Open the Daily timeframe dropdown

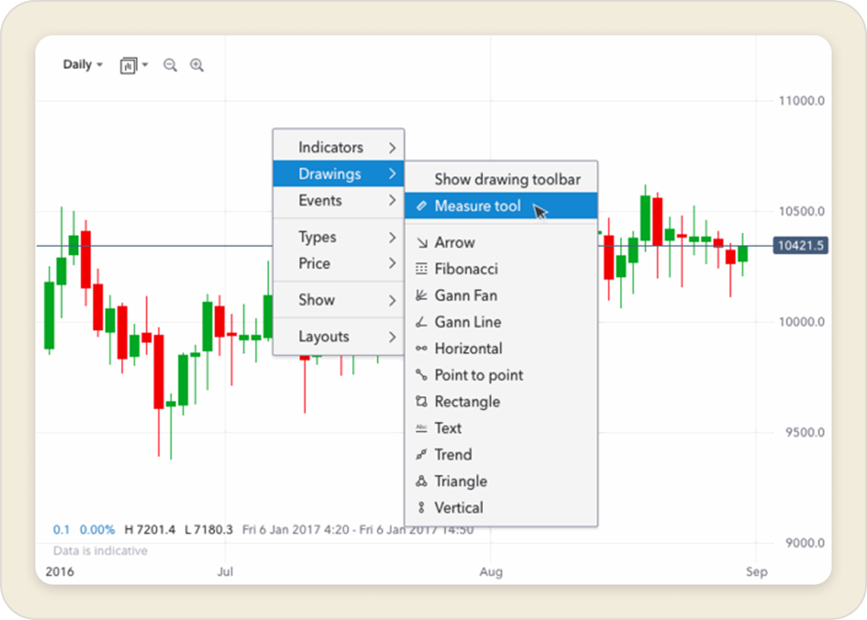click(x=83, y=64)
